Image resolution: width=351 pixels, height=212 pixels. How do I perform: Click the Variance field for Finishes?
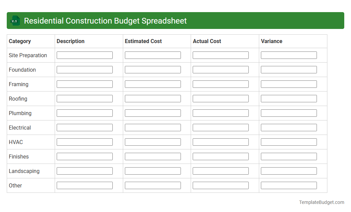[x=289, y=156]
